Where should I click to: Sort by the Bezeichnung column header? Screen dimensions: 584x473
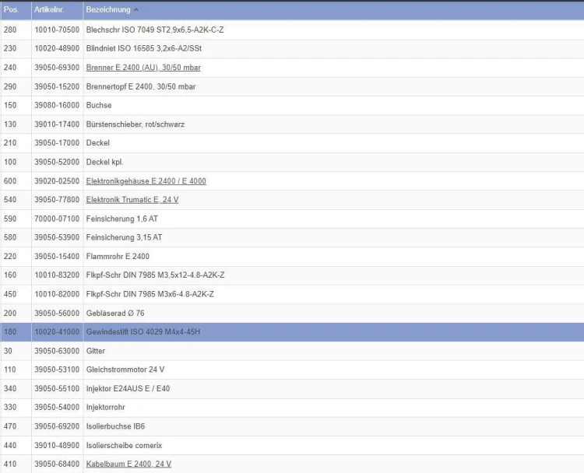108,9
